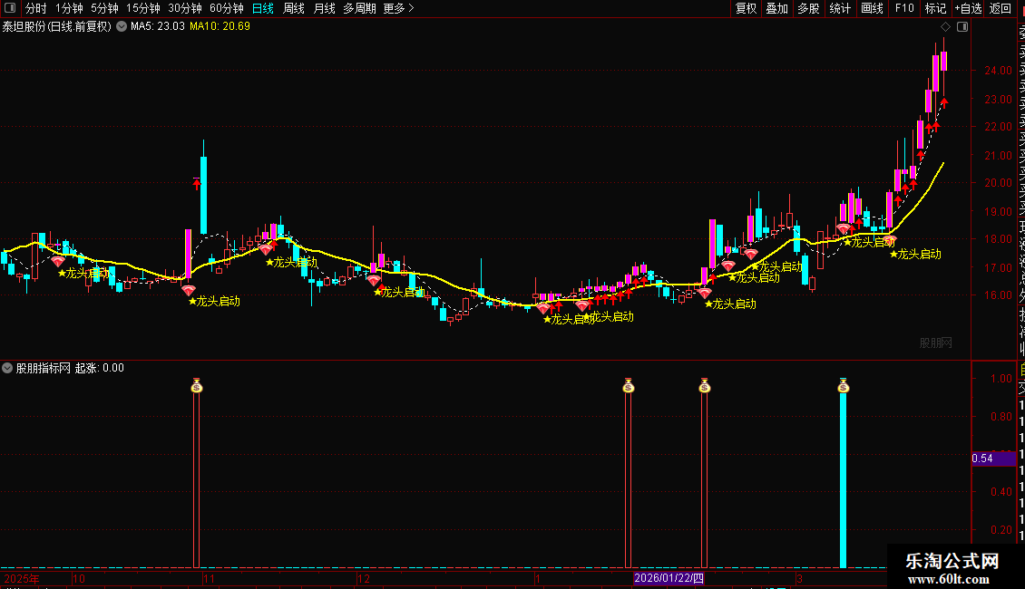Switch to 15分钟 period
This screenshot has height=589, width=1025.
tap(143, 8)
